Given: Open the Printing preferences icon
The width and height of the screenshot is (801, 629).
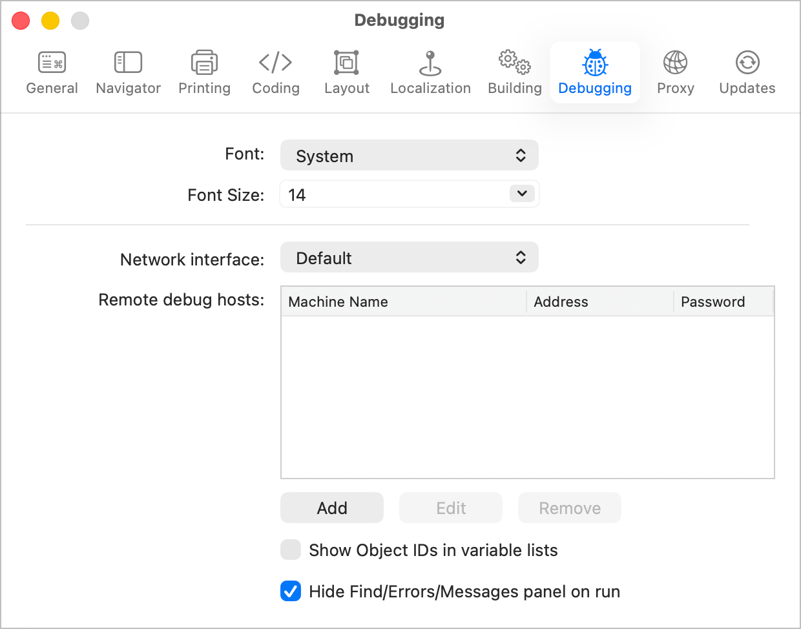Looking at the screenshot, I should tap(204, 71).
